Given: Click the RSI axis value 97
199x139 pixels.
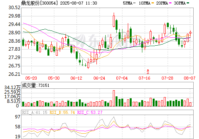Looking at the screenshot, I should tap(18, 117).
